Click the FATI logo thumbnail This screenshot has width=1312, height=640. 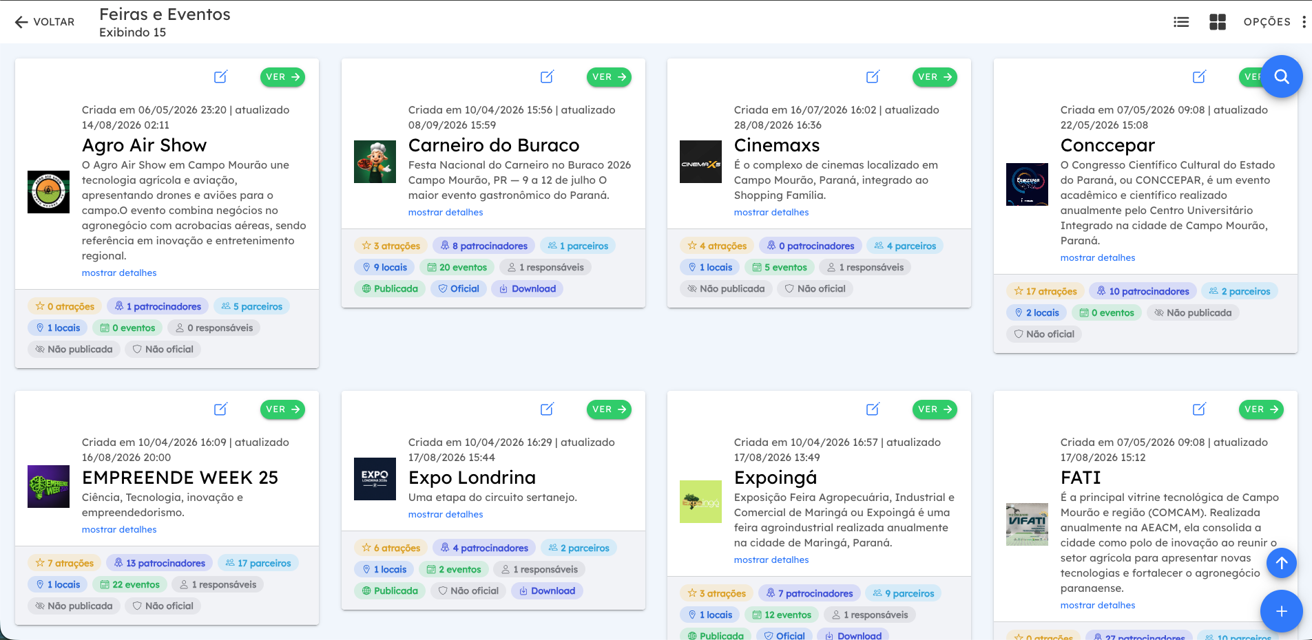(1027, 524)
